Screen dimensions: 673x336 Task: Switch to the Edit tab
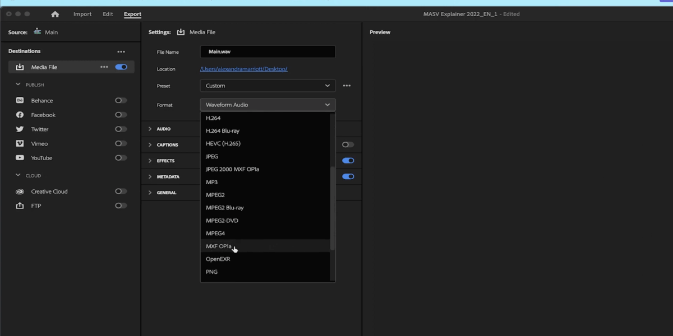tap(108, 14)
